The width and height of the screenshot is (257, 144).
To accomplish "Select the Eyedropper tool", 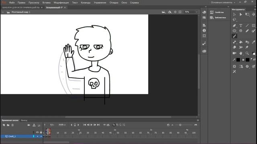I will tap(253, 42).
